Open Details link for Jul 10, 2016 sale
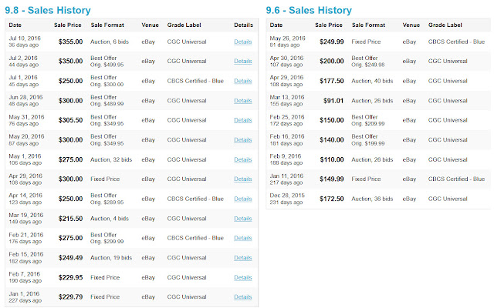 click(x=243, y=42)
